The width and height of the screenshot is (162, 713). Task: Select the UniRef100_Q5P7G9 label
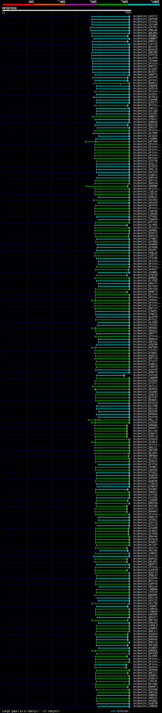point(145,620)
